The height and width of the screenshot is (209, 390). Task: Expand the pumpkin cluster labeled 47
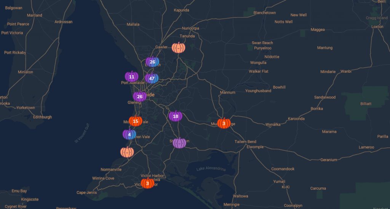[152, 79]
